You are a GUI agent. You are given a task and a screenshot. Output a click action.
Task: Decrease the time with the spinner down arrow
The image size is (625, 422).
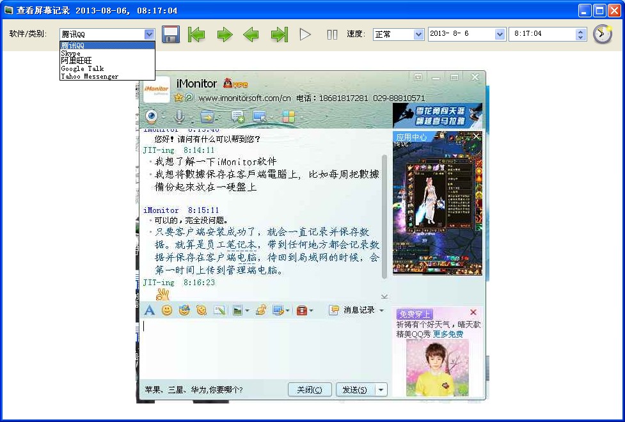tap(581, 38)
